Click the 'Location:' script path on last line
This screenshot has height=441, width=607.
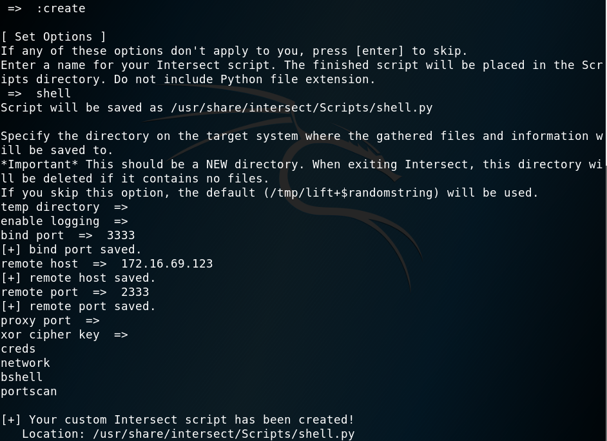(188, 434)
